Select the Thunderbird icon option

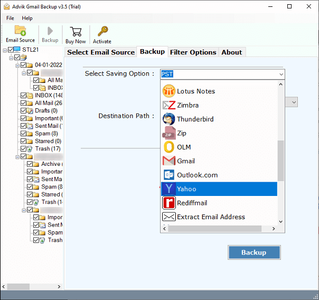[168, 119]
